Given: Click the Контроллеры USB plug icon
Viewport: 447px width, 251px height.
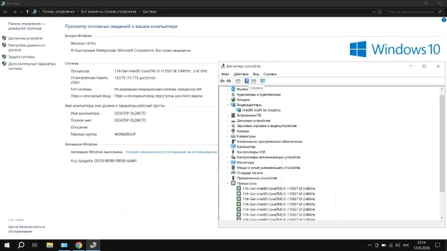Looking at the screenshot, I should [x=233, y=152].
